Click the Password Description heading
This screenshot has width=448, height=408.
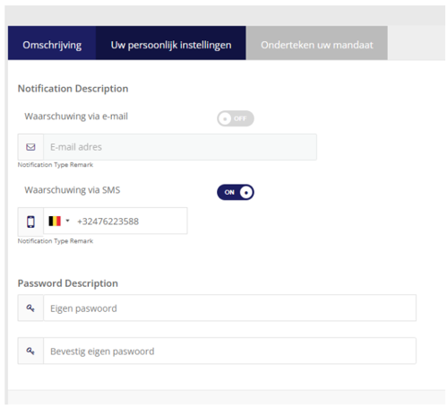click(68, 283)
